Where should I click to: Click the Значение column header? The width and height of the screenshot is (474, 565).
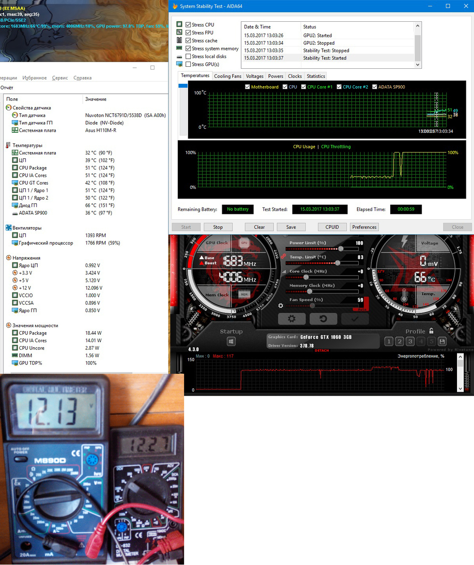click(125, 99)
